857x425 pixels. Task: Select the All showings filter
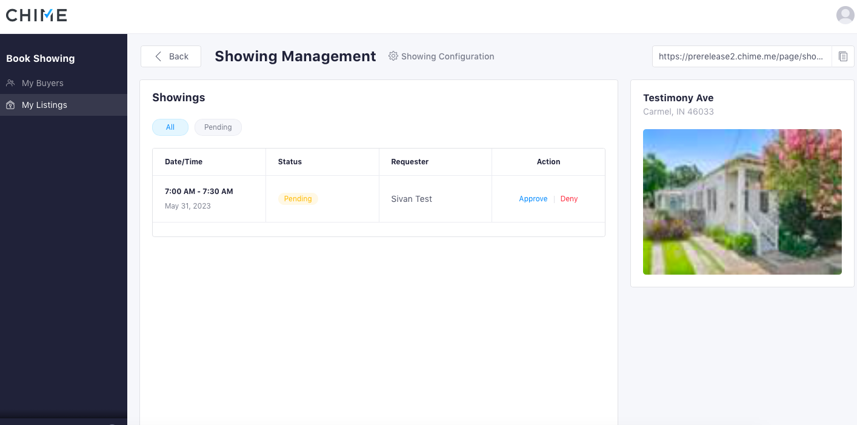point(170,127)
